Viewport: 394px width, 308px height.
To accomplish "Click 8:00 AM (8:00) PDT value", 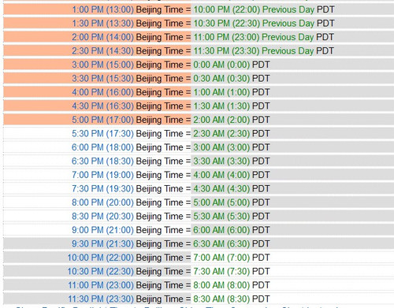I will pyautogui.click(x=232, y=285).
